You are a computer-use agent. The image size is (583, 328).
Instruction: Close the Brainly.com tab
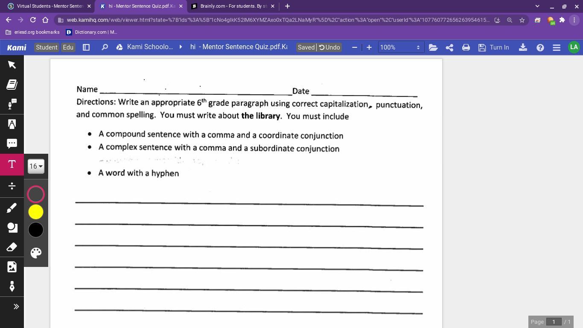[272, 6]
